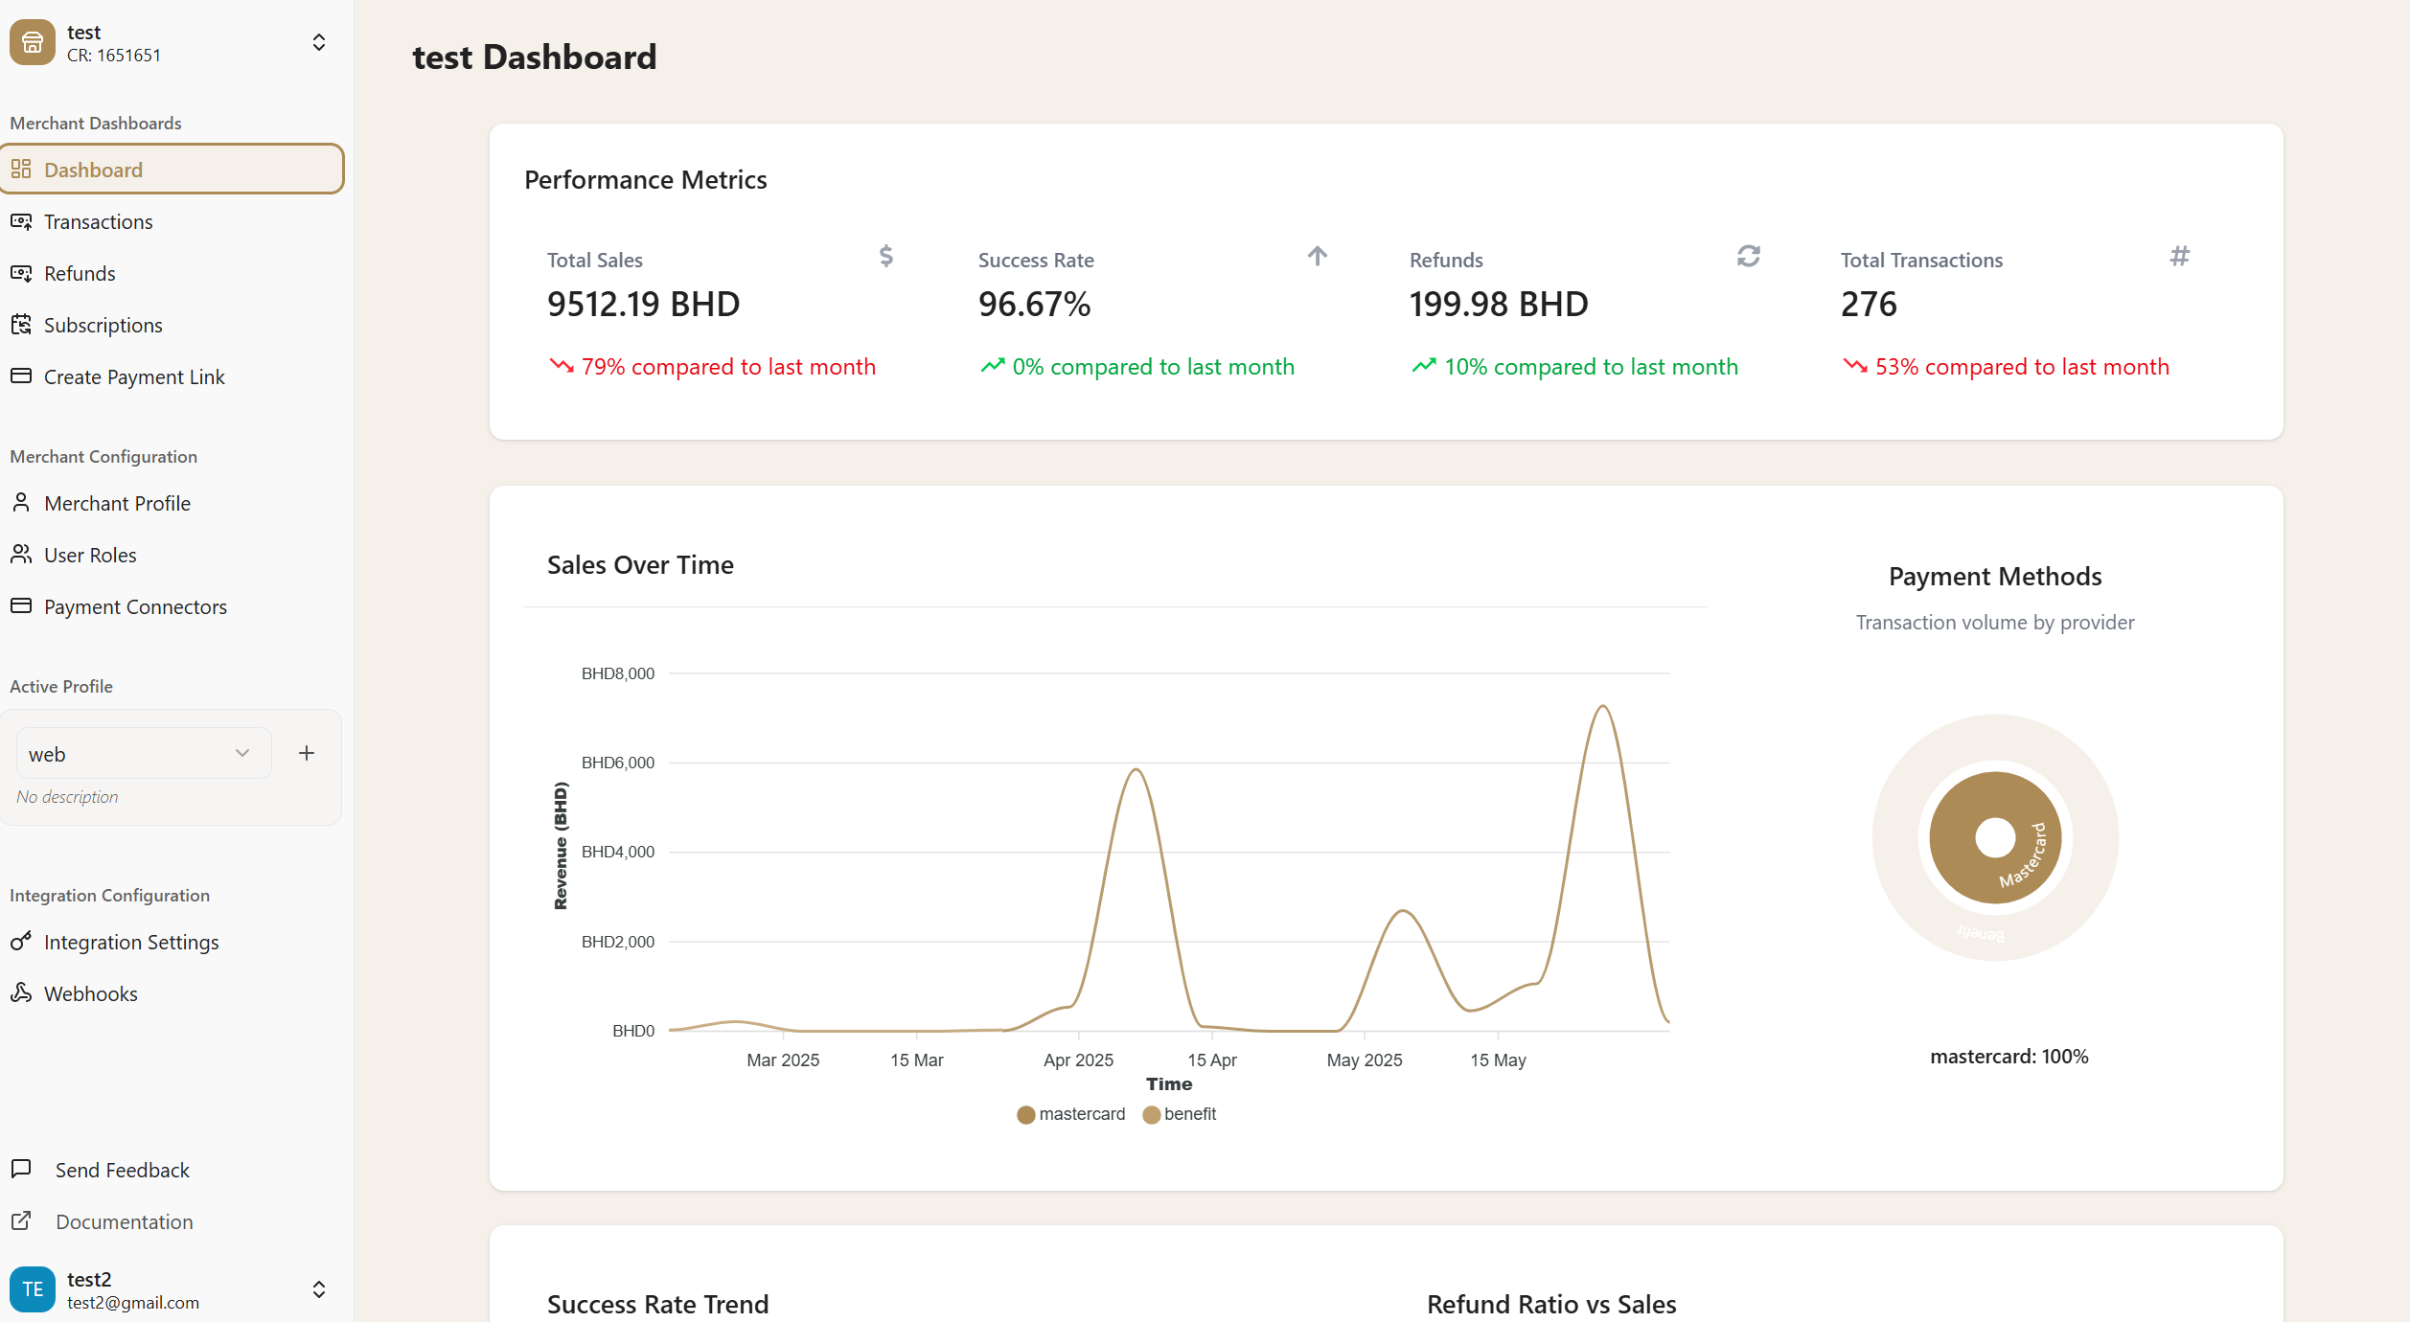Open the Documentation external link
The height and width of the screenshot is (1322, 2410).
(x=124, y=1221)
